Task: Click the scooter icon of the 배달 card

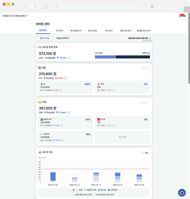Action: [40, 102]
